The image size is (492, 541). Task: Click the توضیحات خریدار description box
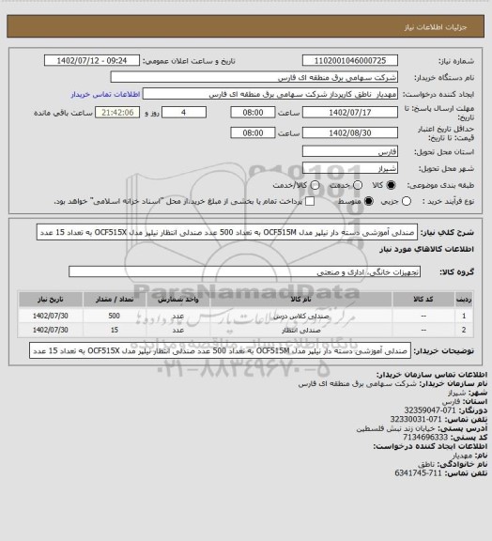[x=220, y=351]
